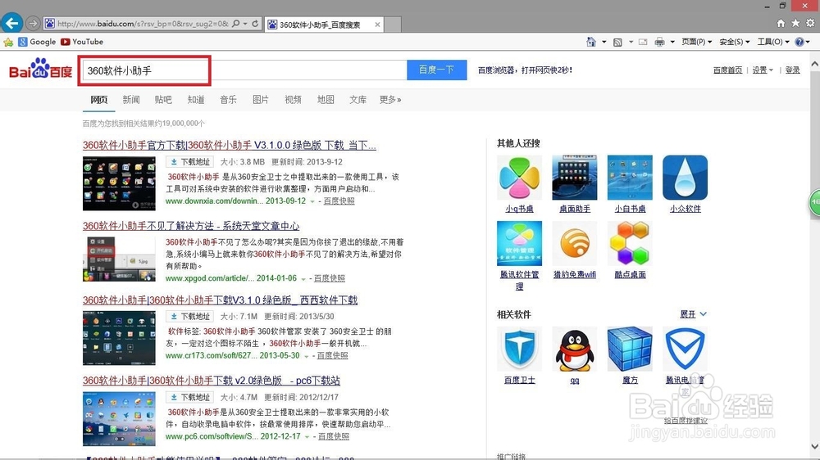
Task: Go back with the browser back arrow
Action: pyautogui.click(x=12, y=23)
